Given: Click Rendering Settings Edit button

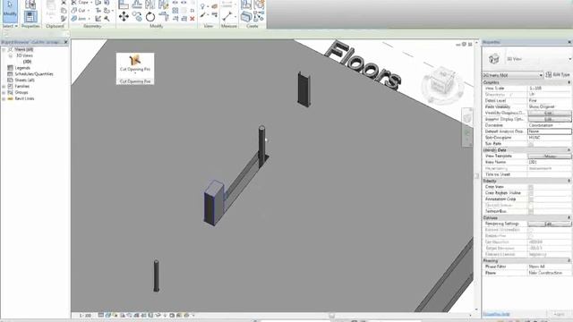Looking at the screenshot, I should [x=549, y=224].
